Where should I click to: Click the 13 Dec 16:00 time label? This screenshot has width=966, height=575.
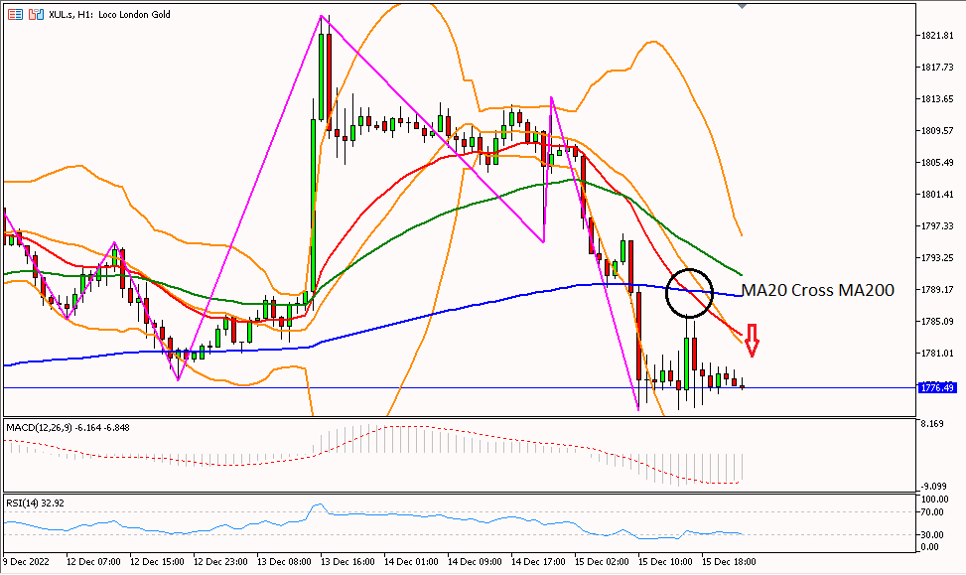click(347, 562)
